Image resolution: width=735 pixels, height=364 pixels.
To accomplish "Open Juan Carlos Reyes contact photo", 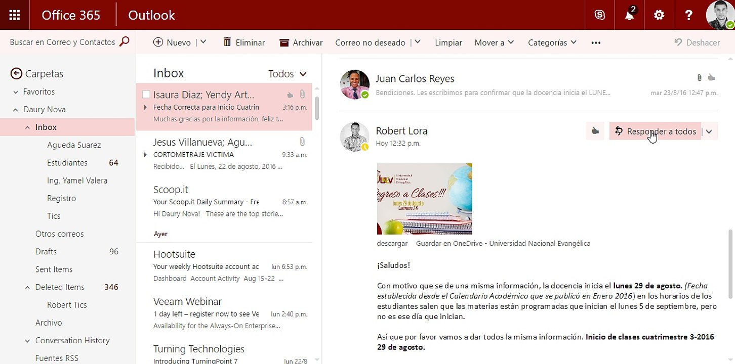I will 354,84.
